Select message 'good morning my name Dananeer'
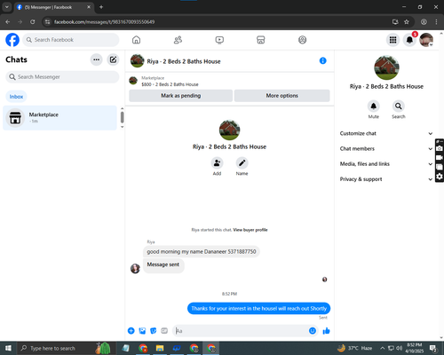The height and width of the screenshot is (355, 444). point(202,252)
